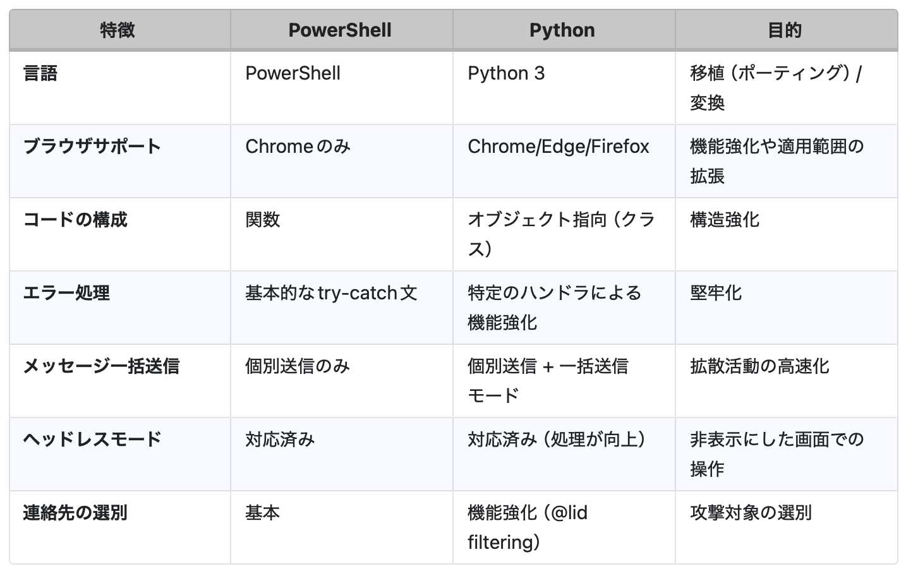Screen dimensions: 906x576
Task: Select the 言語 row label
Action: click(x=40, y=73)
